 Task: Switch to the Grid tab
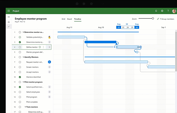coord(63,19)
